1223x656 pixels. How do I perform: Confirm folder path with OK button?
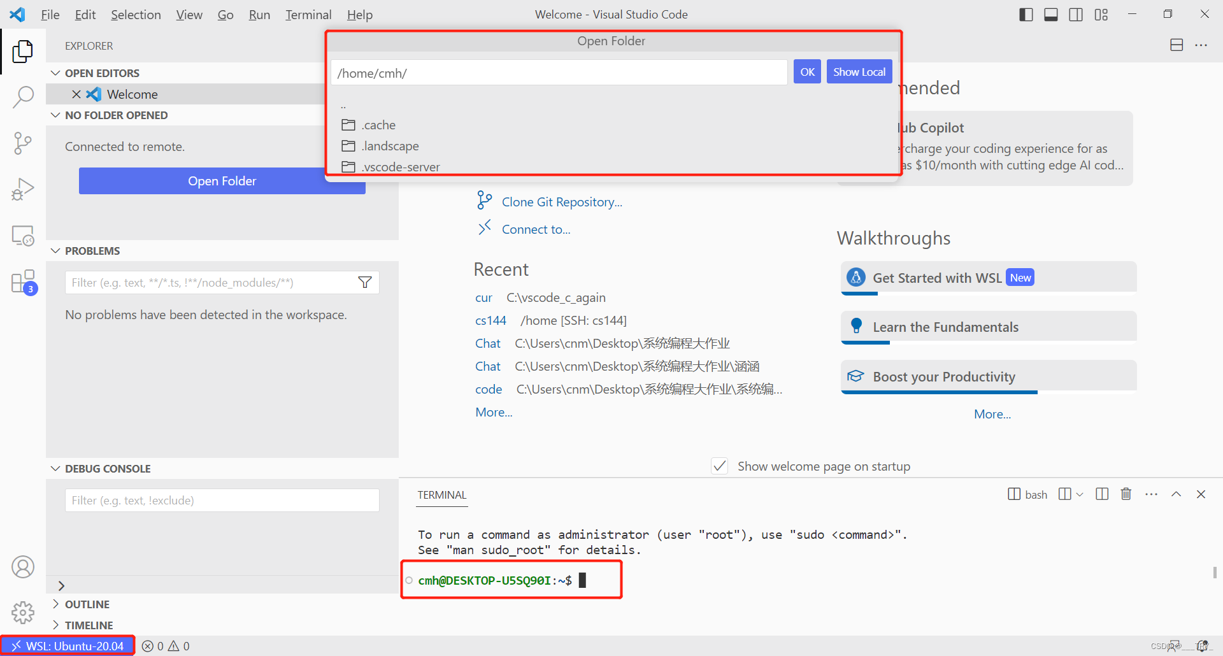click(807, 72)
